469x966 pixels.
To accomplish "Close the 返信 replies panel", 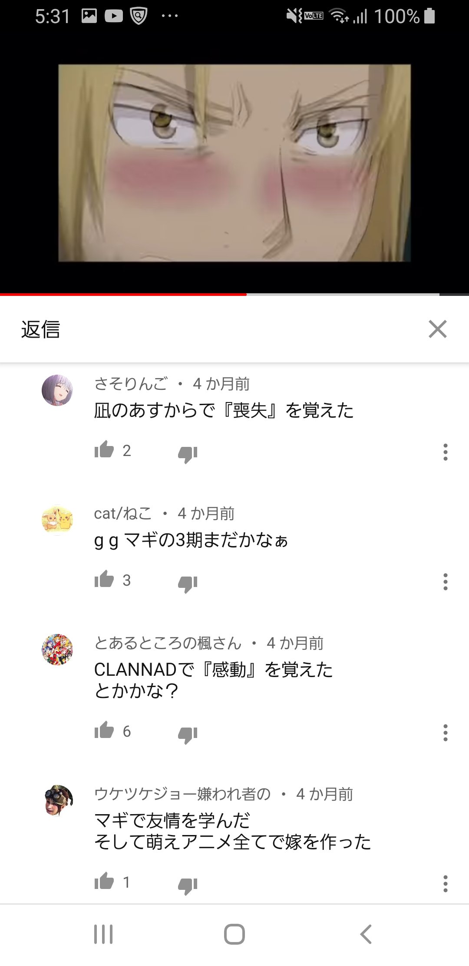I will tap(437, 329).
